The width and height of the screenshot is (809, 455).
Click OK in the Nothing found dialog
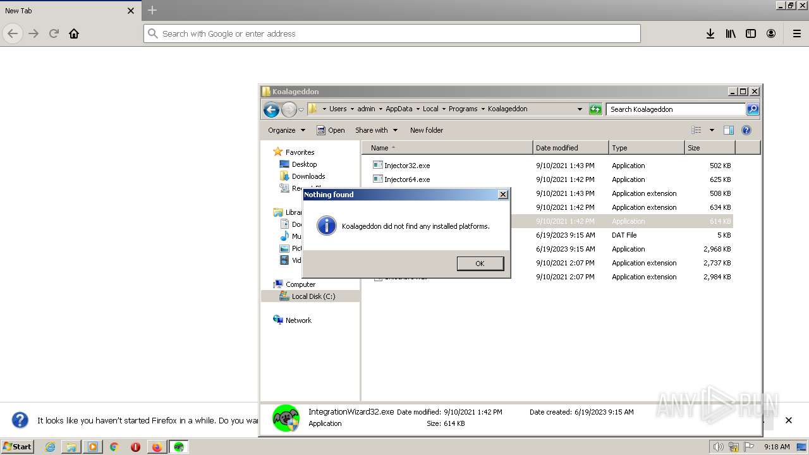click(x=480, y=264)
